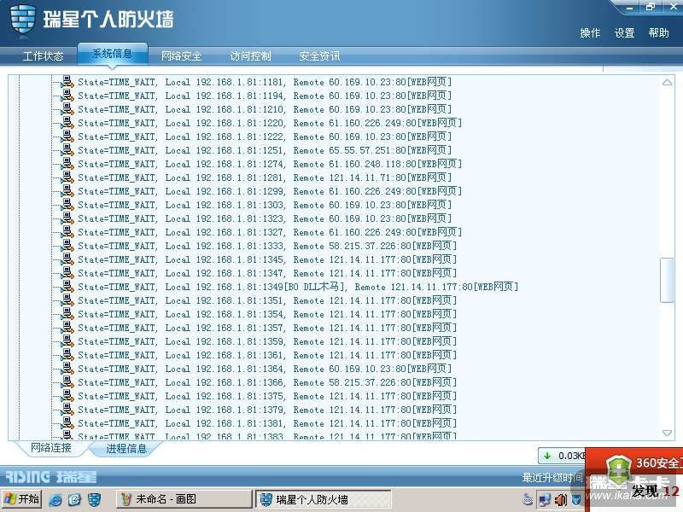Click scroll down arrow of connection list
683x512 pixels.
tap(667, 433)
